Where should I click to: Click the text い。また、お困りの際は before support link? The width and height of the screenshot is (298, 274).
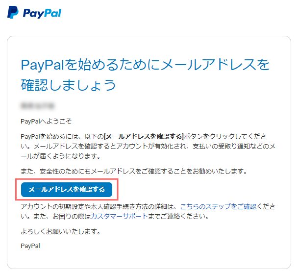pos(56,216)
